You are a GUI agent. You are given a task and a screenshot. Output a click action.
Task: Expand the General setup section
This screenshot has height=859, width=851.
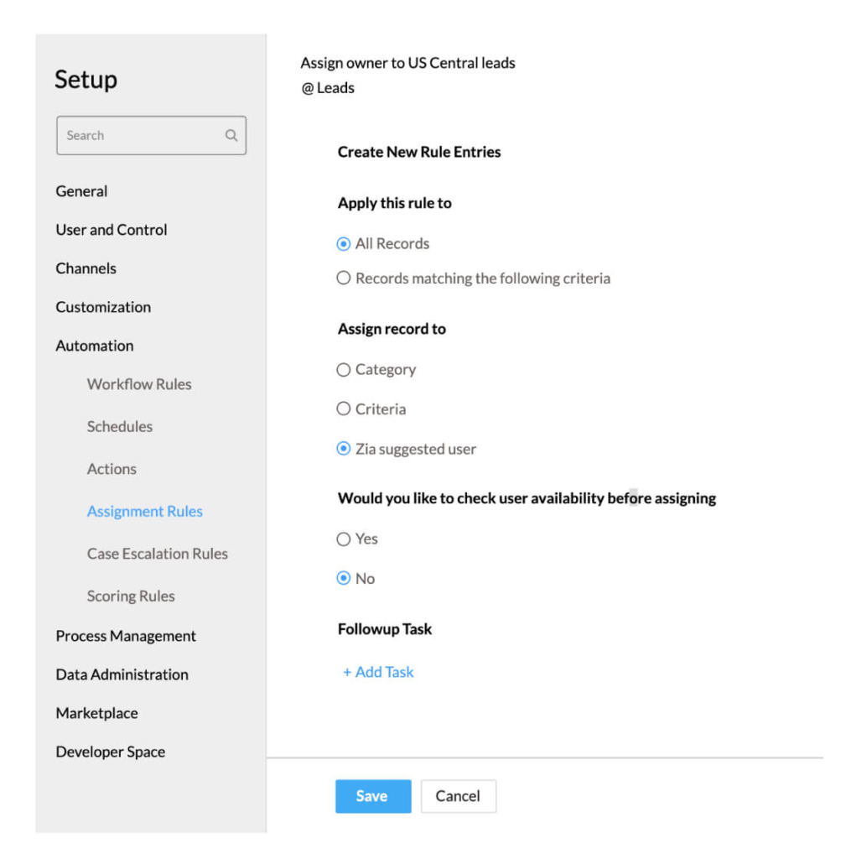(x=81, y=191)
